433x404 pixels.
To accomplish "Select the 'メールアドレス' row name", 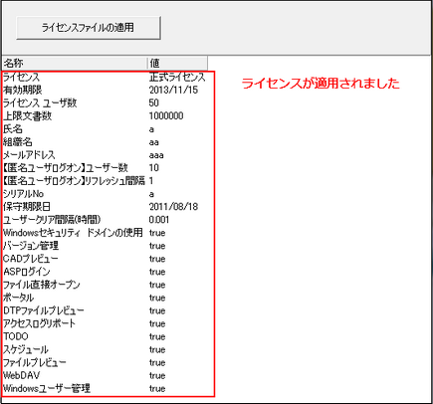I will 29,155.
